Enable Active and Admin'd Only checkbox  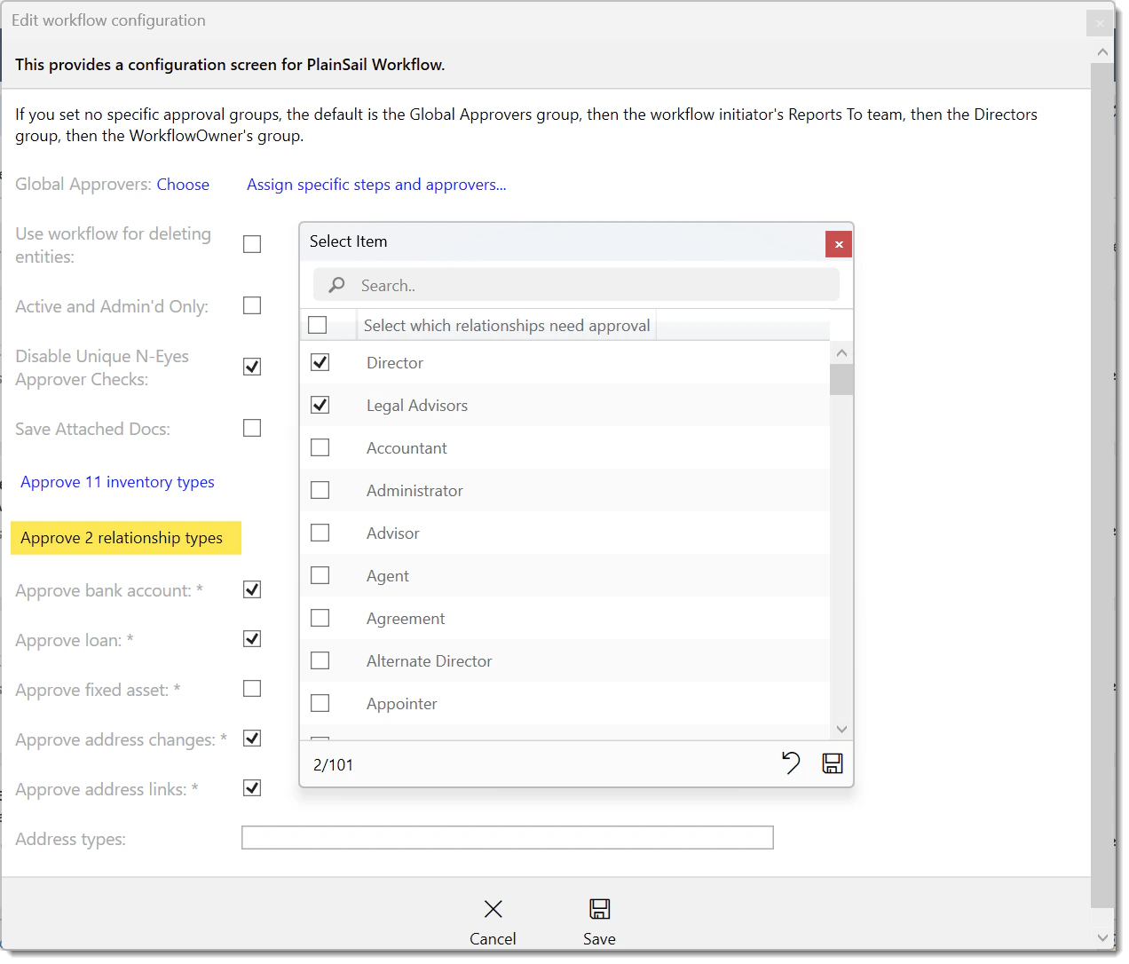tap(252, 305)
